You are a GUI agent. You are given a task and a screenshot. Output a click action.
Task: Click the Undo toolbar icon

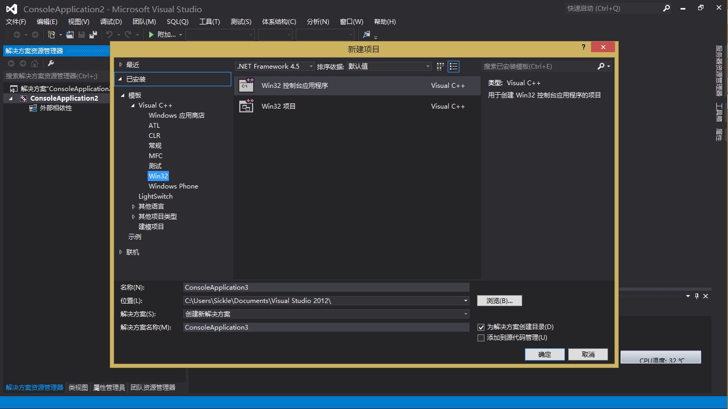click(109, 35)
